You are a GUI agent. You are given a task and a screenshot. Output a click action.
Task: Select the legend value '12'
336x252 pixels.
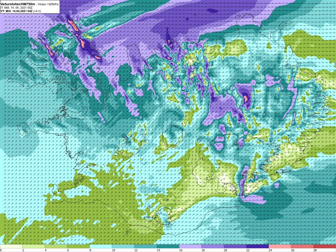[x=136, y=250]
